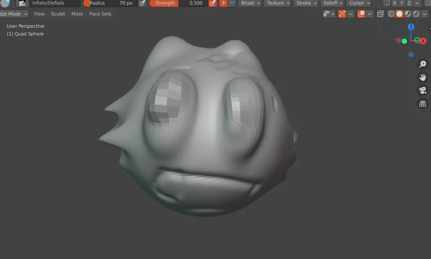
Task: Switch perspective/orthographic grid icon
Action: 422,103
